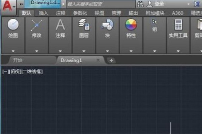Click the 注释 (Annotation) letter A icon

pyautogui.click(x=60, y=25)
